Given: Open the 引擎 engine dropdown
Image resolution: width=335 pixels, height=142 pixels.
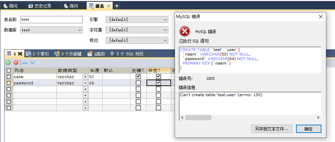Looking at the screenshot, I should pyautogui.click(x=165, y=20).
